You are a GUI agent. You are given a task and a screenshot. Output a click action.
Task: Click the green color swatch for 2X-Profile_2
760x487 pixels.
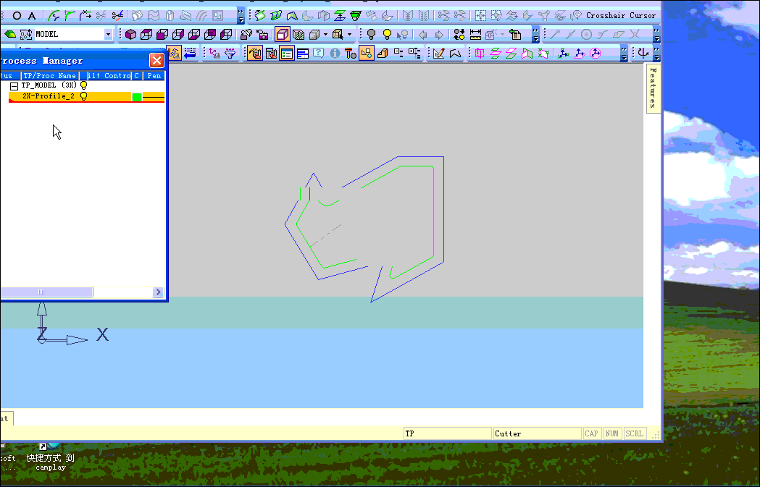click(x=137, y=96)
